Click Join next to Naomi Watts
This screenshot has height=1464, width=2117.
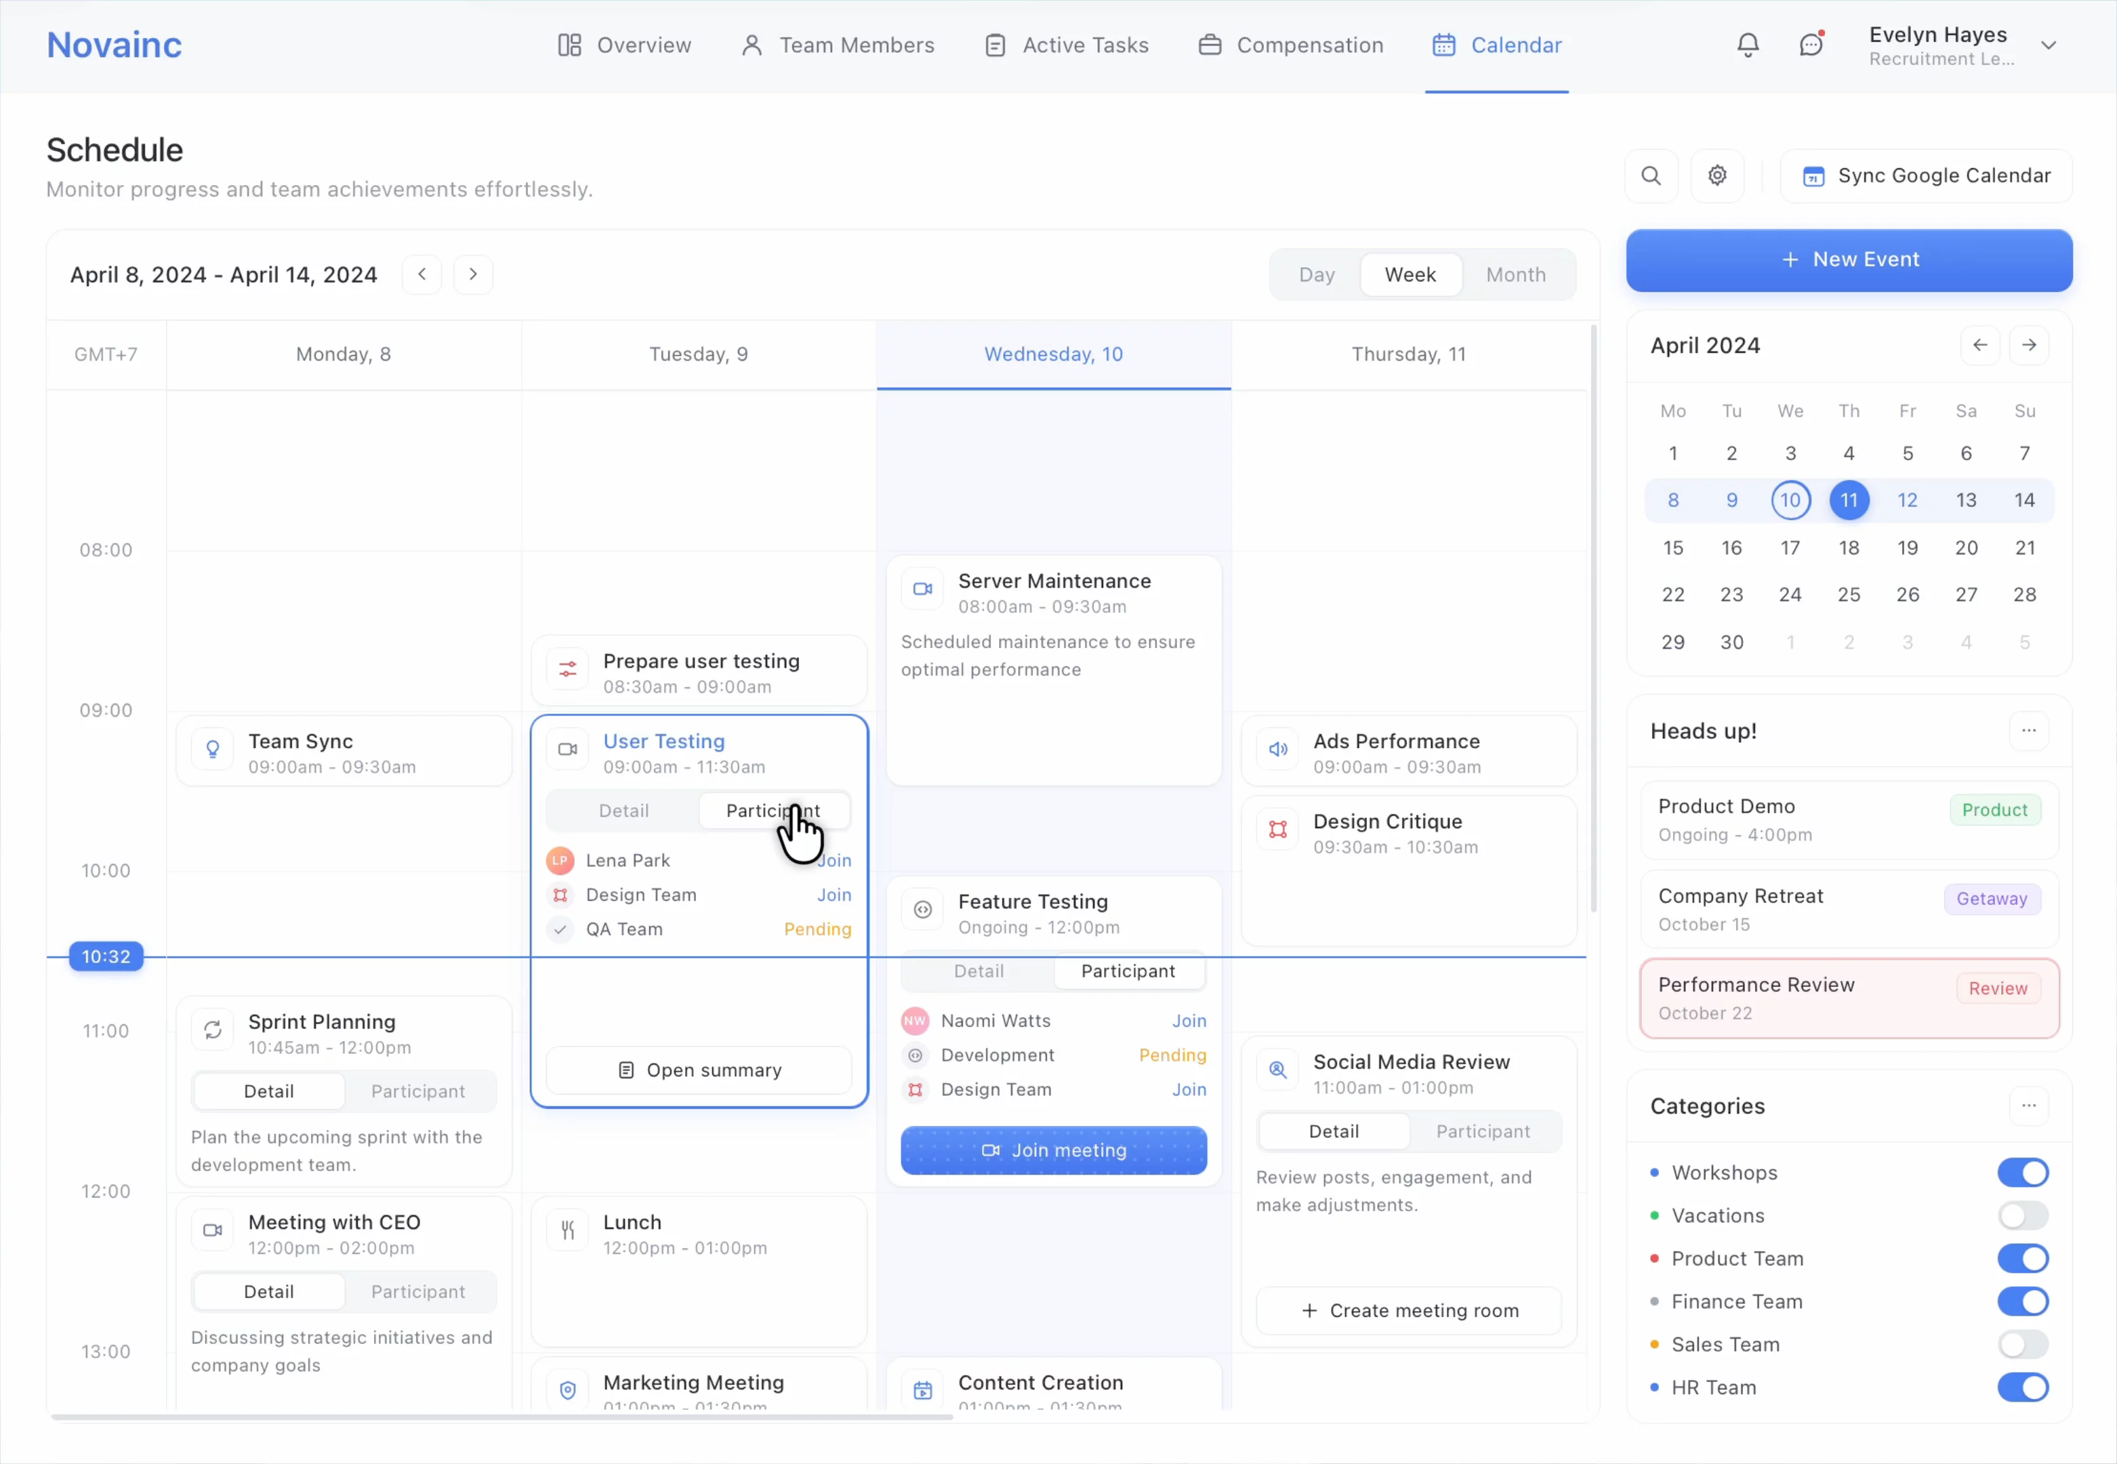pos(1188,1021)
